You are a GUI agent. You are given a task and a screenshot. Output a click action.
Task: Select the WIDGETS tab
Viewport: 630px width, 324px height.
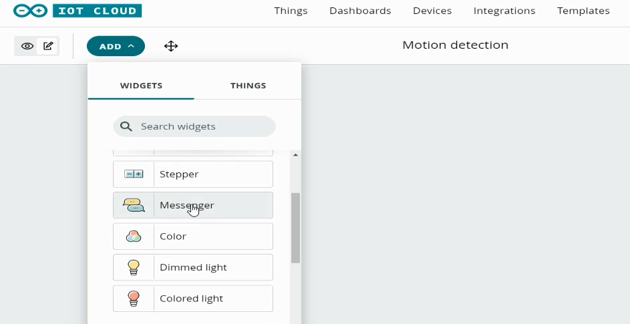coord(141,86)
